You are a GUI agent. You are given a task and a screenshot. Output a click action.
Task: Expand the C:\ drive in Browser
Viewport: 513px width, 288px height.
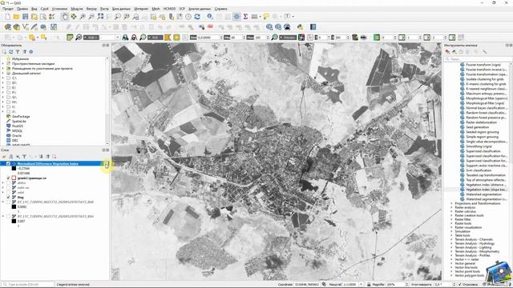pyautogui.click(x=3, y=78)
